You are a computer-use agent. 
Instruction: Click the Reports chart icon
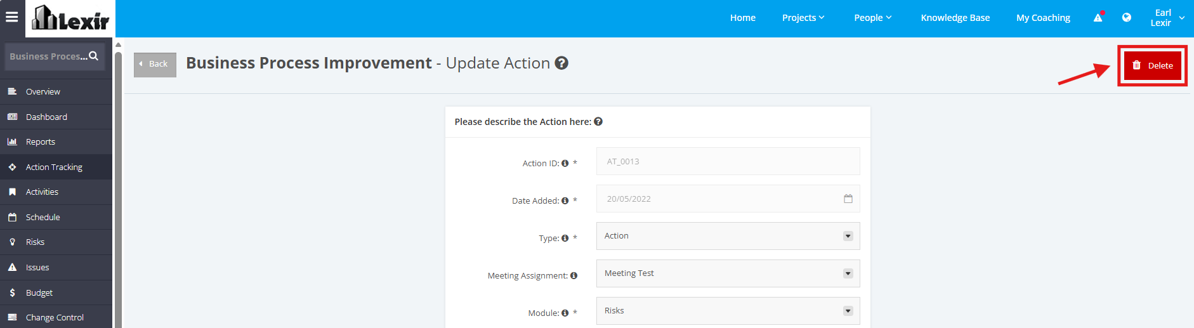click(x=12, y=141)
